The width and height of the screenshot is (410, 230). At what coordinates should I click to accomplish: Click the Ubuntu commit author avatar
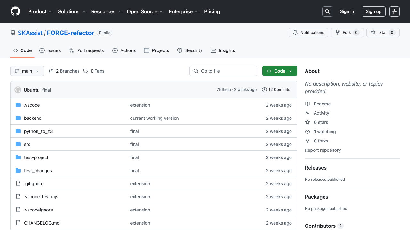[18, 90]
